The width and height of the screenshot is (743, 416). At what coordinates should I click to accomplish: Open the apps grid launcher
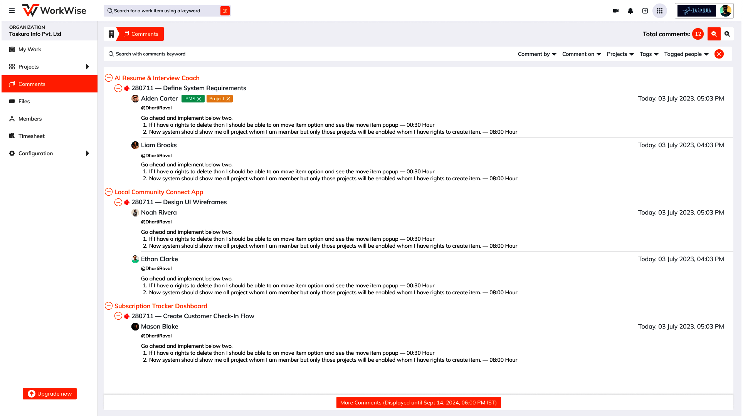pyautogui.click(x=660, y=11)
